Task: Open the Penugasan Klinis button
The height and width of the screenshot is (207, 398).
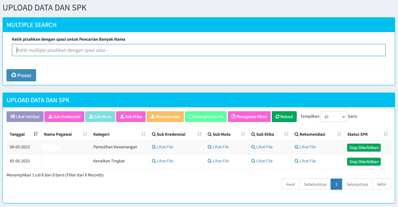Action: 249,117
